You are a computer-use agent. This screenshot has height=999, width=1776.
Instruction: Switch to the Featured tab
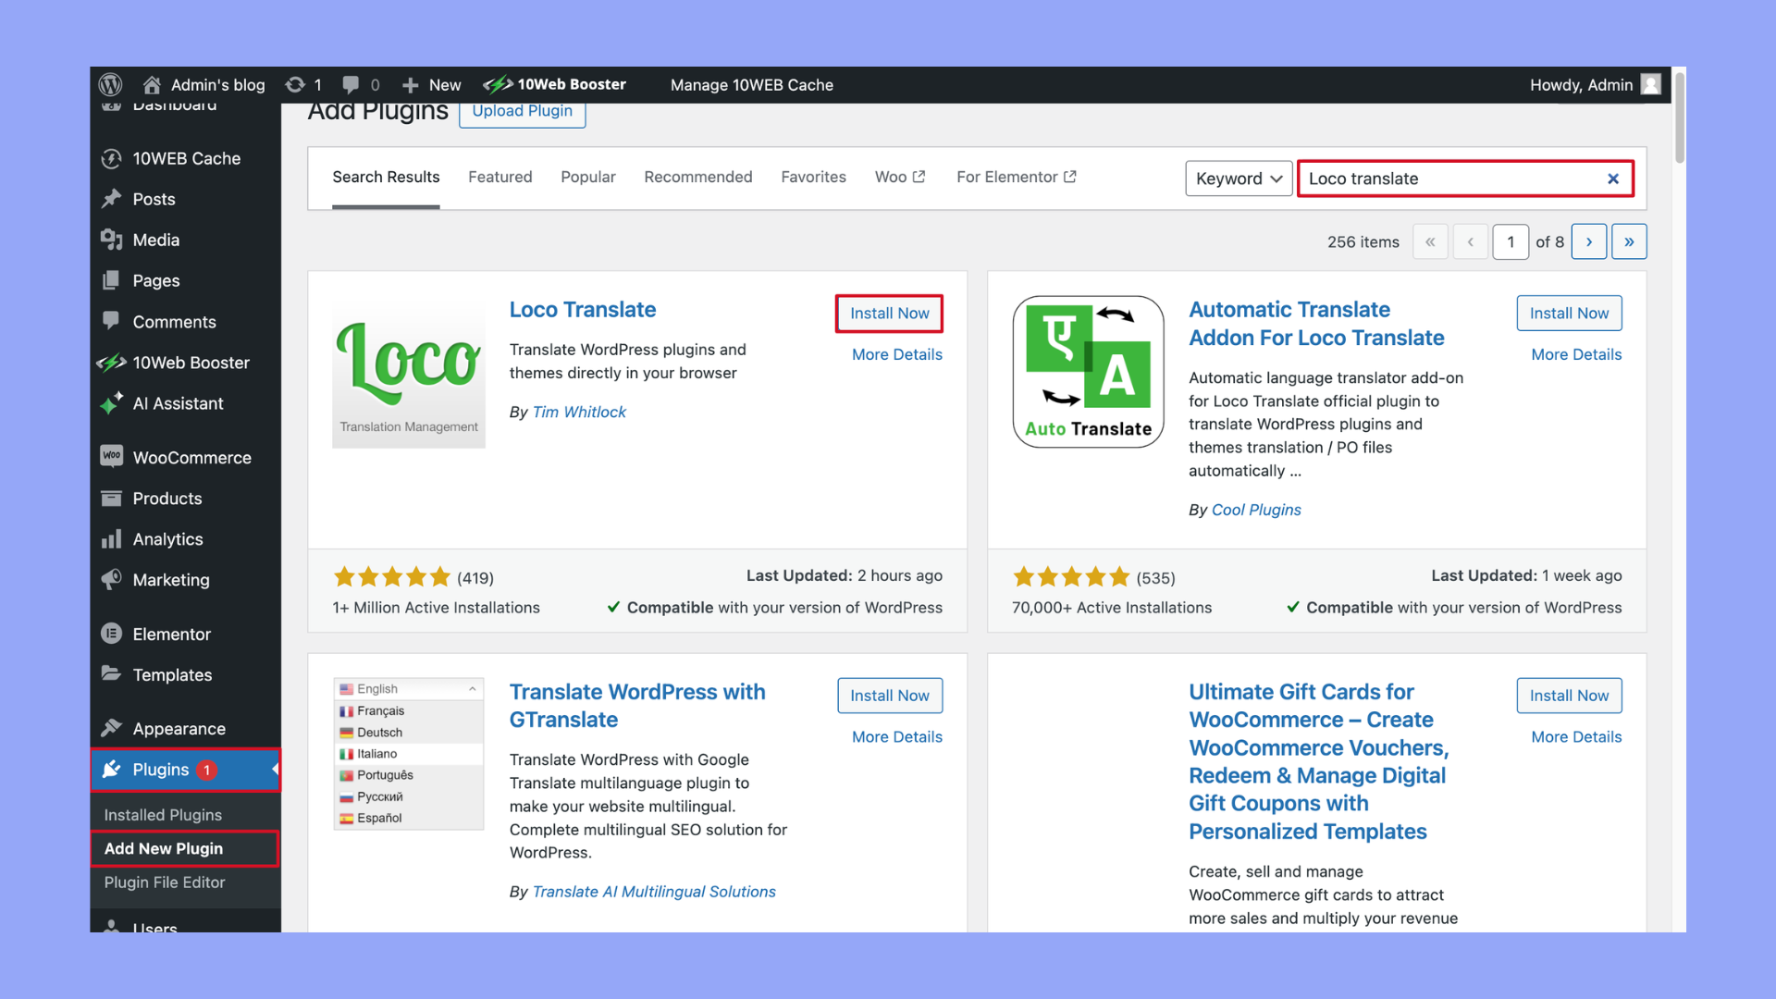[x=499, y=177]
